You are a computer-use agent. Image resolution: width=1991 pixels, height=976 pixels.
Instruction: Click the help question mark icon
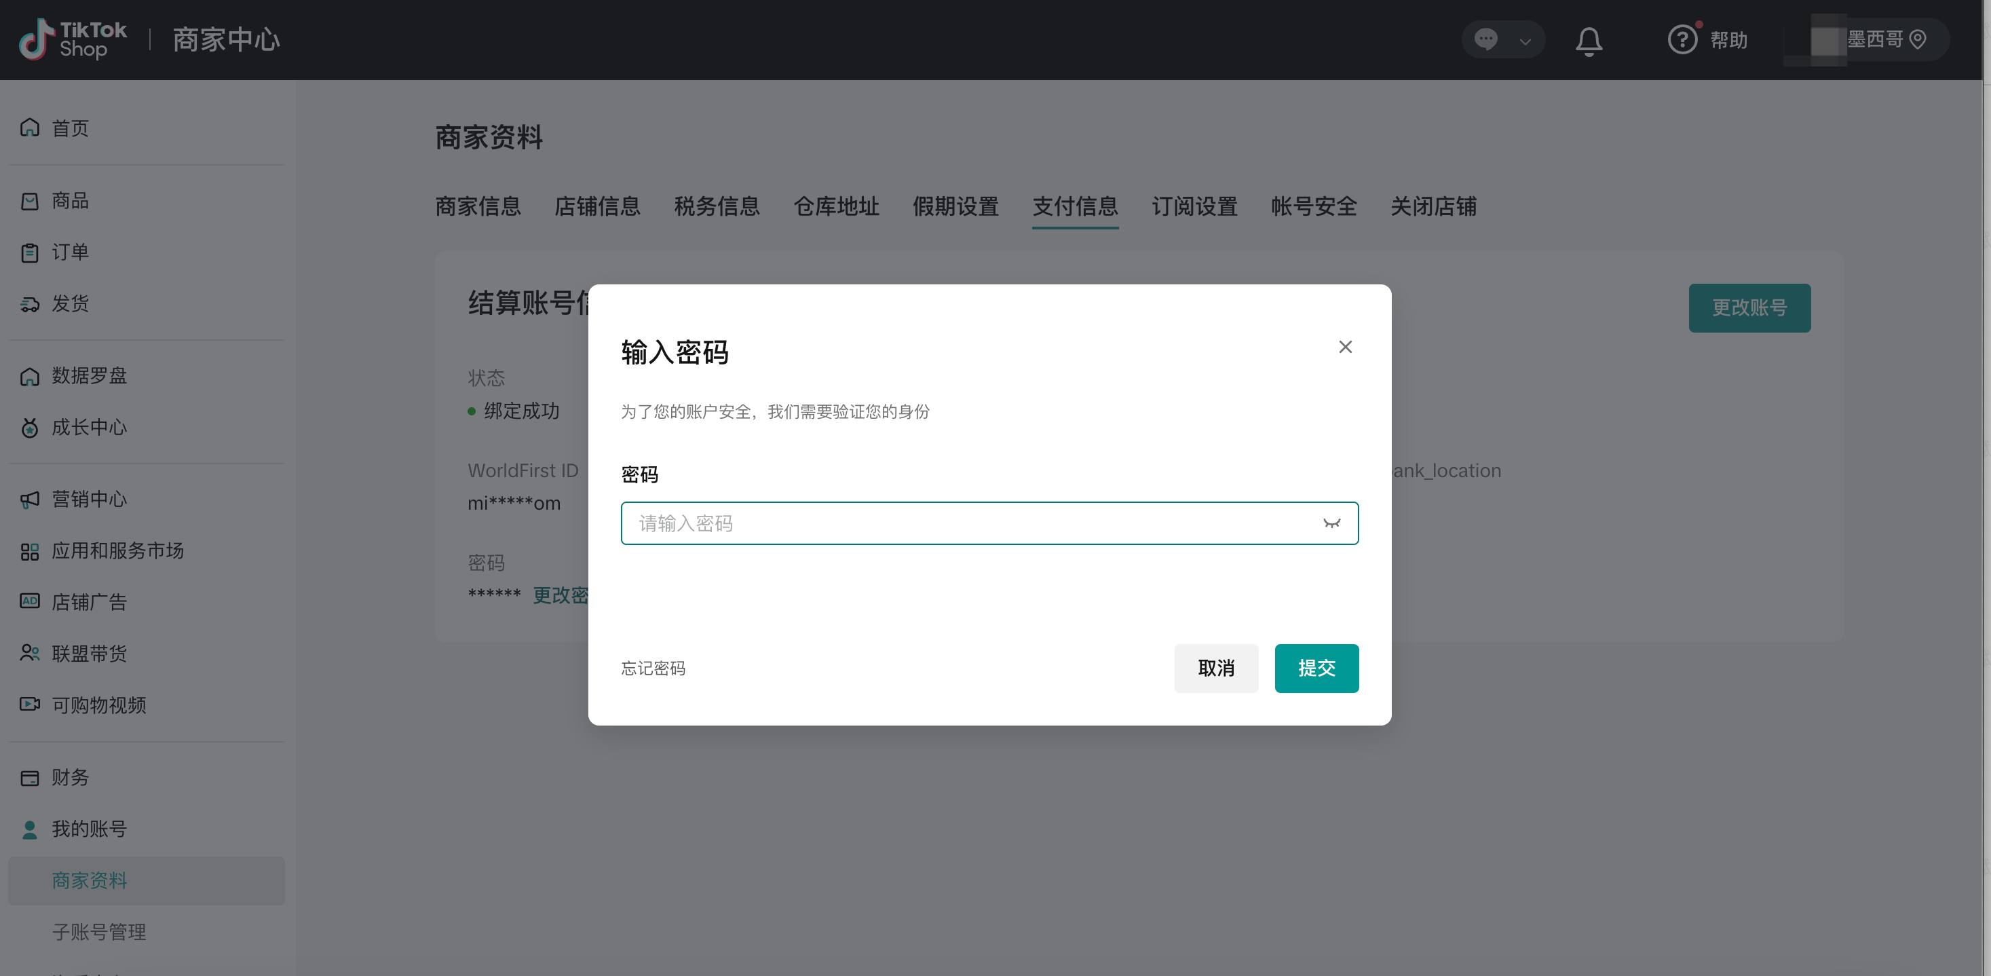point(1682,39)
